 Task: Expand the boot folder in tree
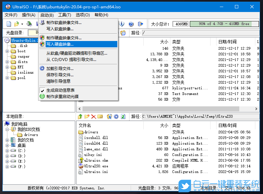point(7,51)
